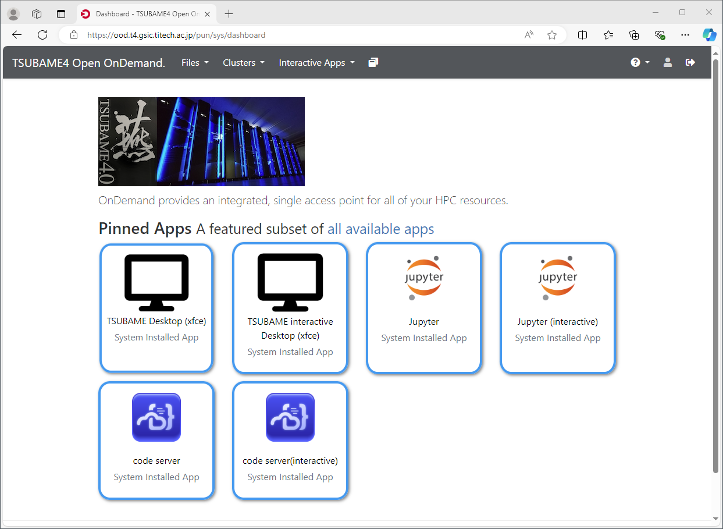
Task: Click the TSUBAME interactive Desktop (xfce) title
Action: (x=290, y=328)
